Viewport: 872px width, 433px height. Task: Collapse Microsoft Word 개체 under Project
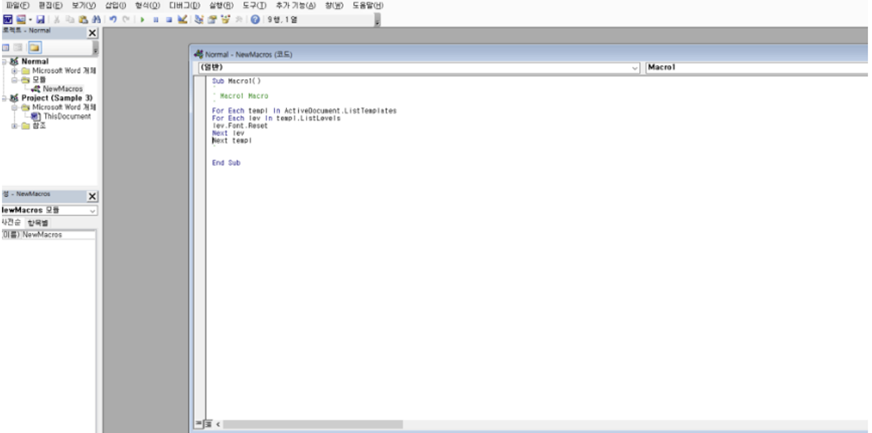coord(14,107)
